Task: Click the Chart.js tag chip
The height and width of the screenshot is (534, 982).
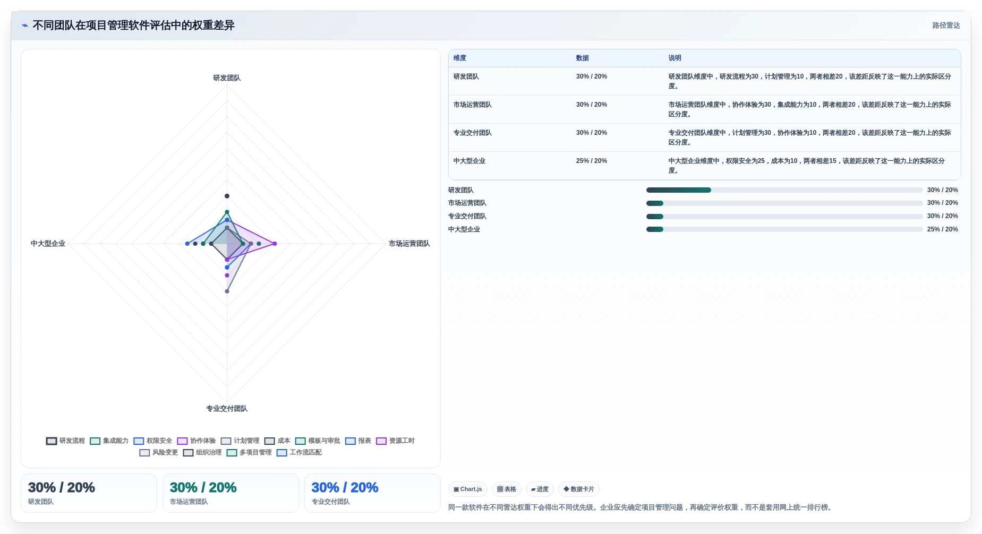Action: [468, 489]
